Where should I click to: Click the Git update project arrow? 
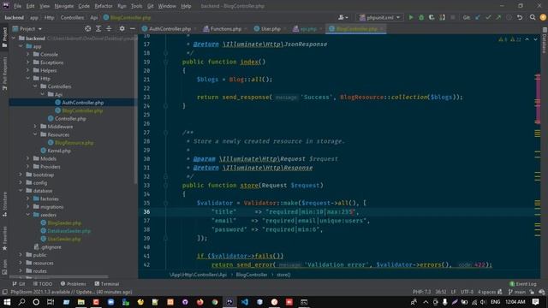(478, 17)
